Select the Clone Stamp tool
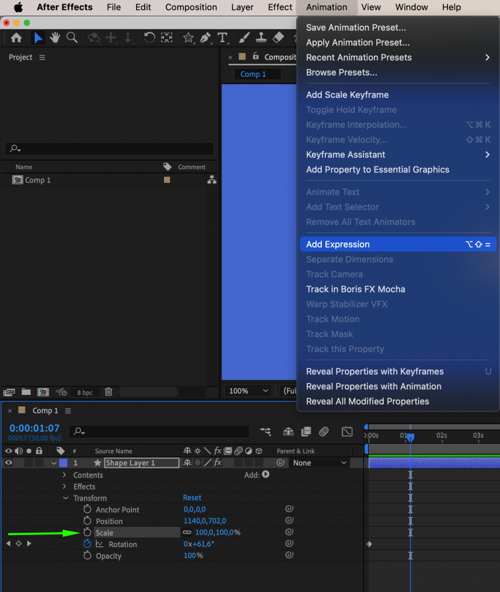Viewport: 500px width, 592px height. pyautogui.click(x=261, y=37)
